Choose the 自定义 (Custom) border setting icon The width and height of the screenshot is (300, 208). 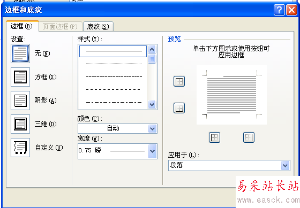point(20,148)
